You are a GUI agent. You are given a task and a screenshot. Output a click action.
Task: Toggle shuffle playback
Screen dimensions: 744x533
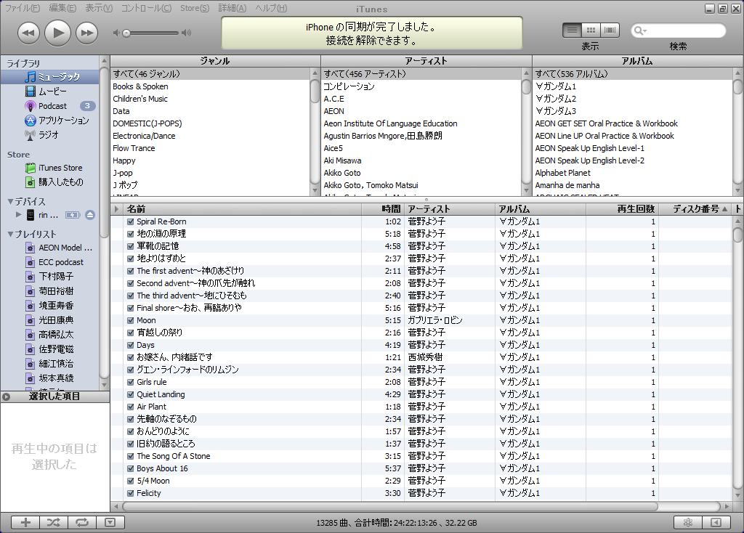coord(54,523)
